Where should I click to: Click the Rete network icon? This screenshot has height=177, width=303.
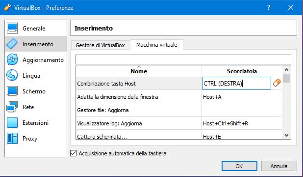coord(12,107)
